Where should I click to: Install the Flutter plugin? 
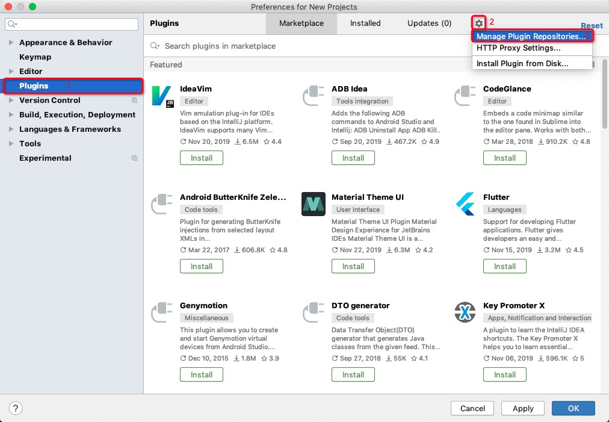click(x=505, y=266)
